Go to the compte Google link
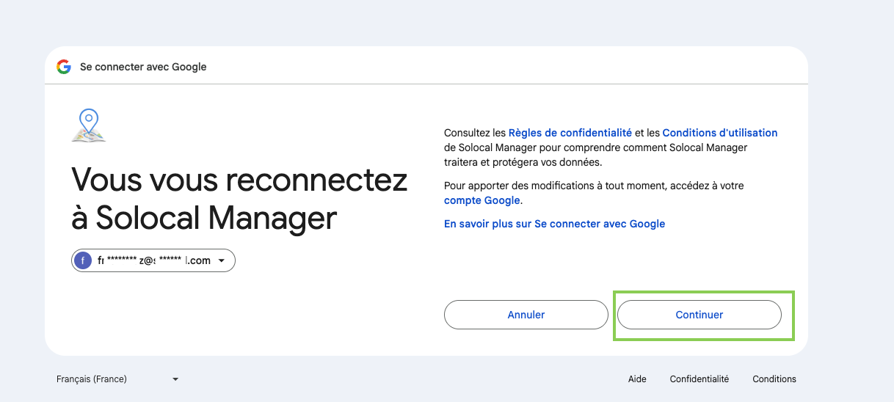This screenshot has height=402, width=894. (x=482, y=200)
